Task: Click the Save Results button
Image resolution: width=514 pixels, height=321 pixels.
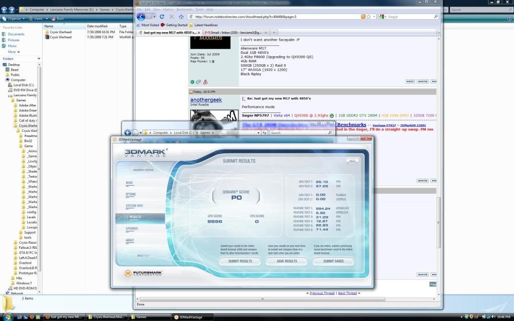Action: pyautogui.click(x=287, y=261)
